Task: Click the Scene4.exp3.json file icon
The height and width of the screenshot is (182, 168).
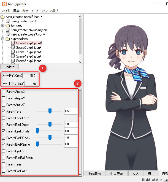Action: [x=13, y=56]
